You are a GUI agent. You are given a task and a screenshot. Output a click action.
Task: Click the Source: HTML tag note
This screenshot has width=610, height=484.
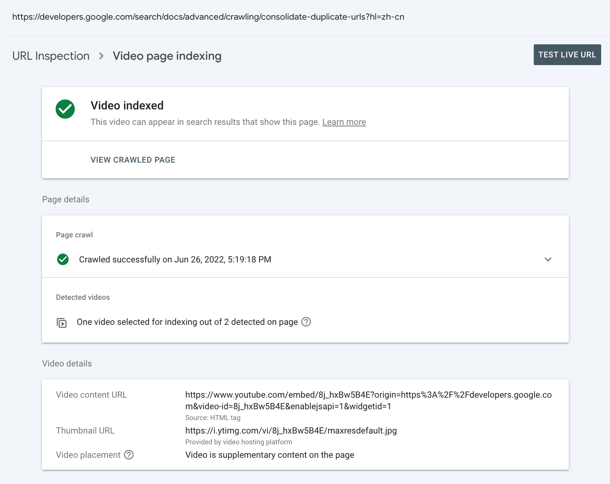[x=213, y=418]
